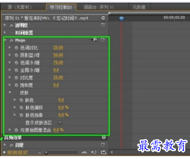190x159 pixels.
Task: Expand the 肤色 property
Action: click(15, 100)
